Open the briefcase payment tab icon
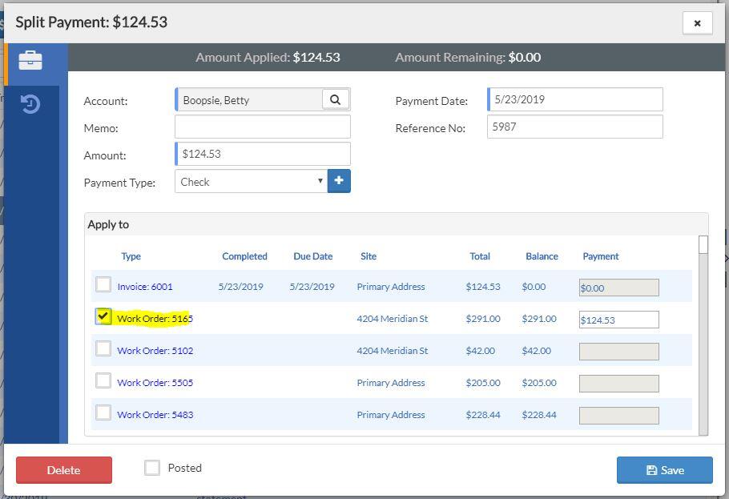Screen dimensions: 729x499 (30, 61)
